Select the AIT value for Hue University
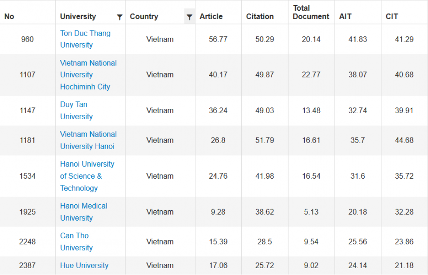This screenshot has width=428, height=275. coord(357,266)
